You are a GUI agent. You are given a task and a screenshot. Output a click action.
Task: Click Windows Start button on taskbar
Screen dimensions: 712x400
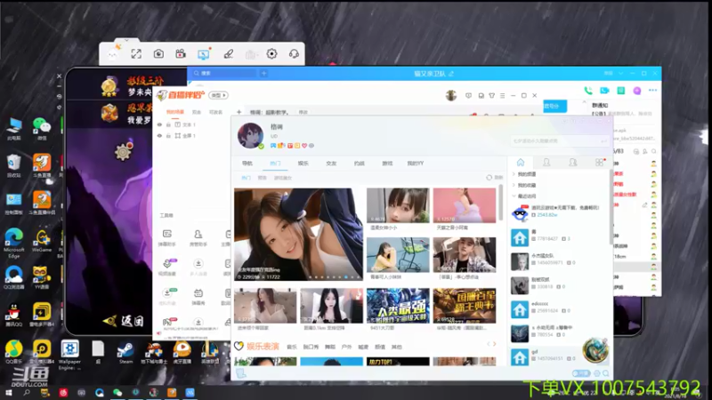(8, 393)
